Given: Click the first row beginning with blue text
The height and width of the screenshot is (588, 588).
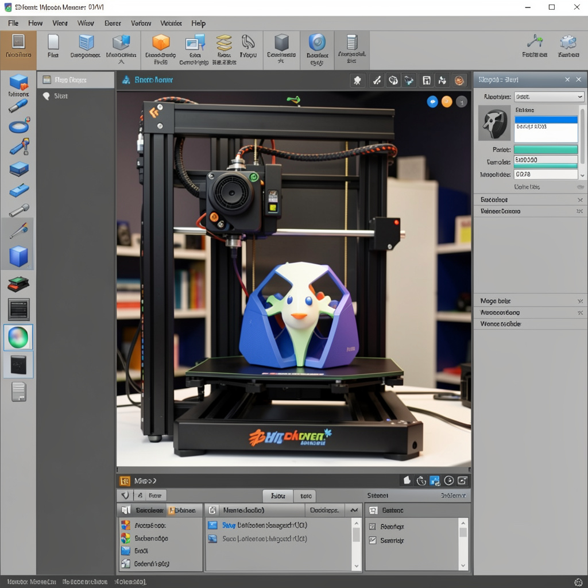Looking at the screenshot, I should [x=279, y=525].
